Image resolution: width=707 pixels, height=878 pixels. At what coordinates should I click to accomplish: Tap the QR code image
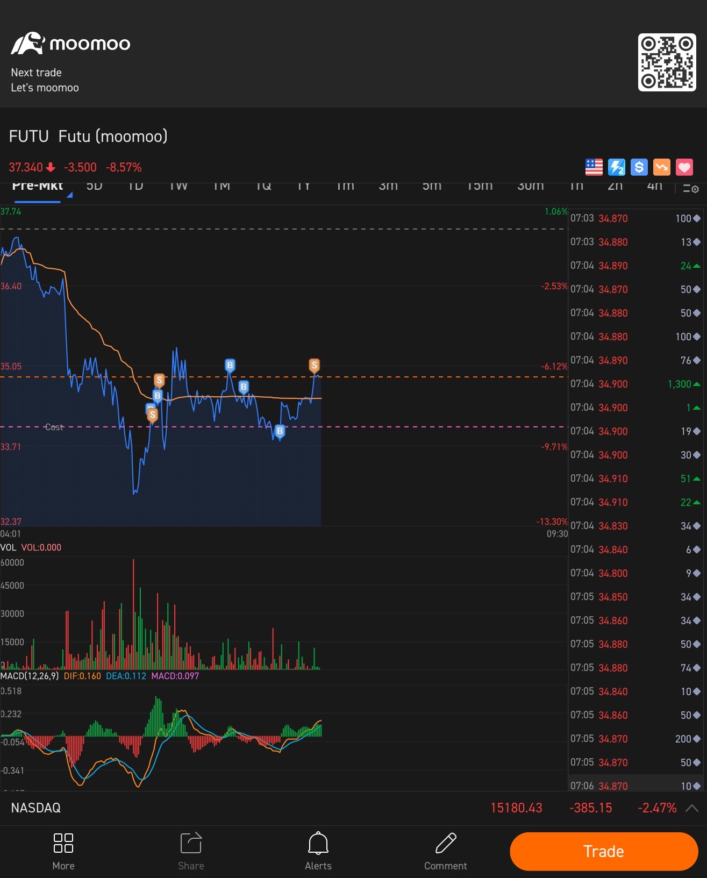(667, 62)
